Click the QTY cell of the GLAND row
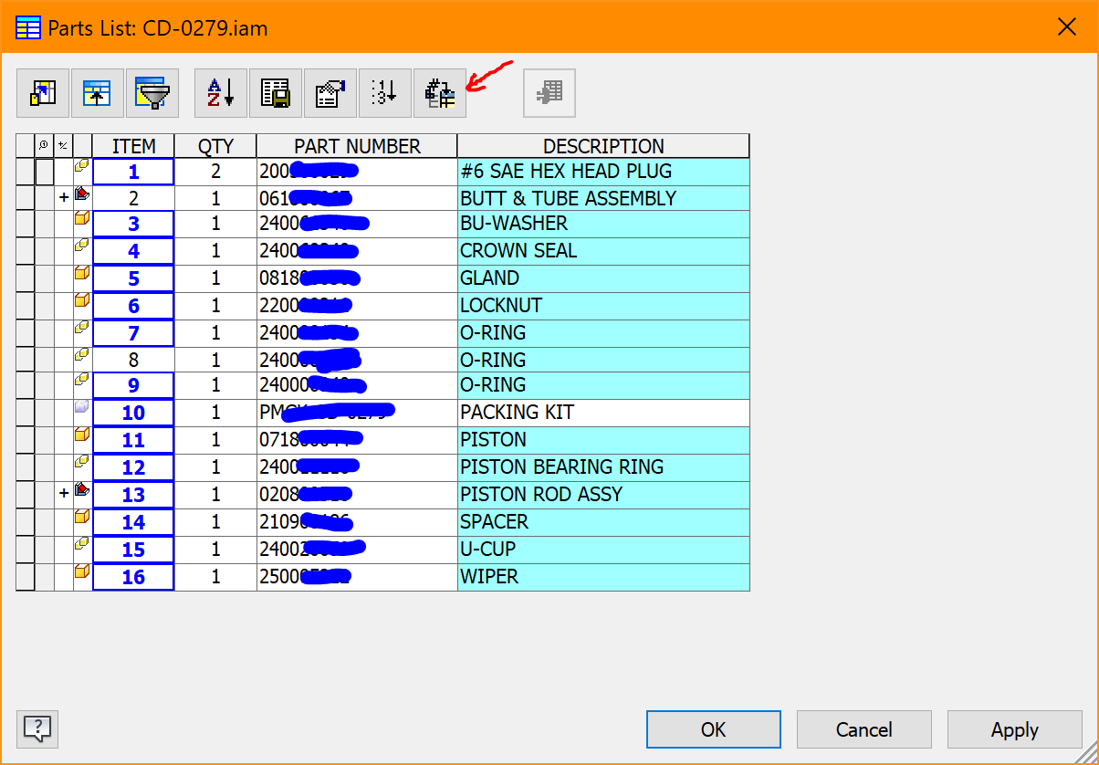1099x765 pixels. 215,278
